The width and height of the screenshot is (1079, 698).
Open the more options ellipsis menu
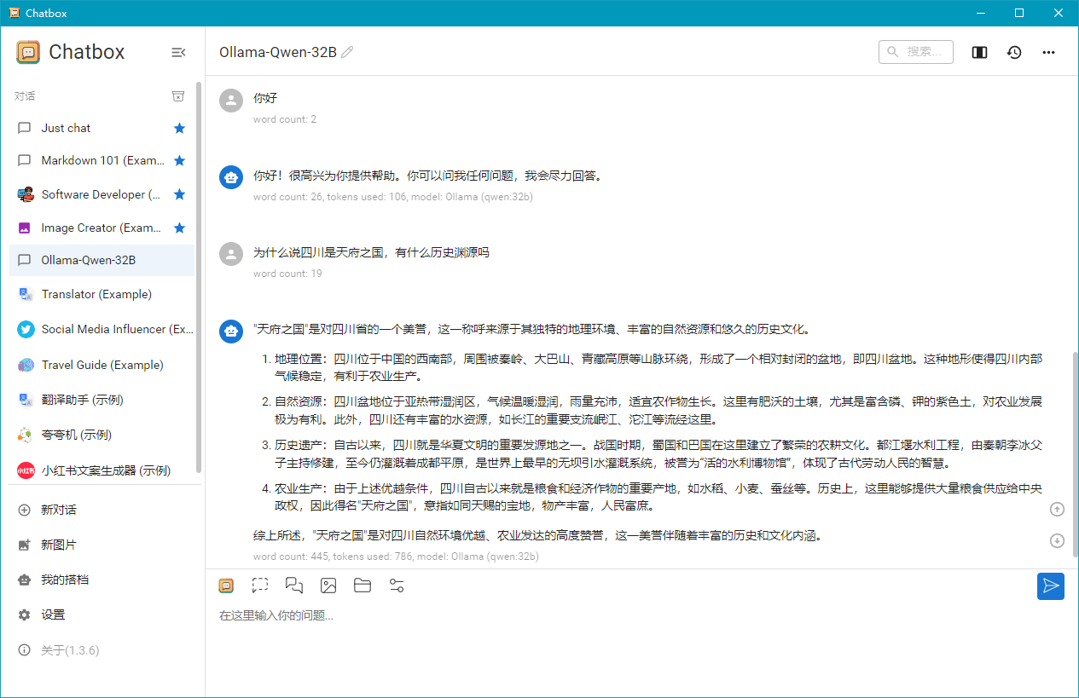(x=1048, y=52)
